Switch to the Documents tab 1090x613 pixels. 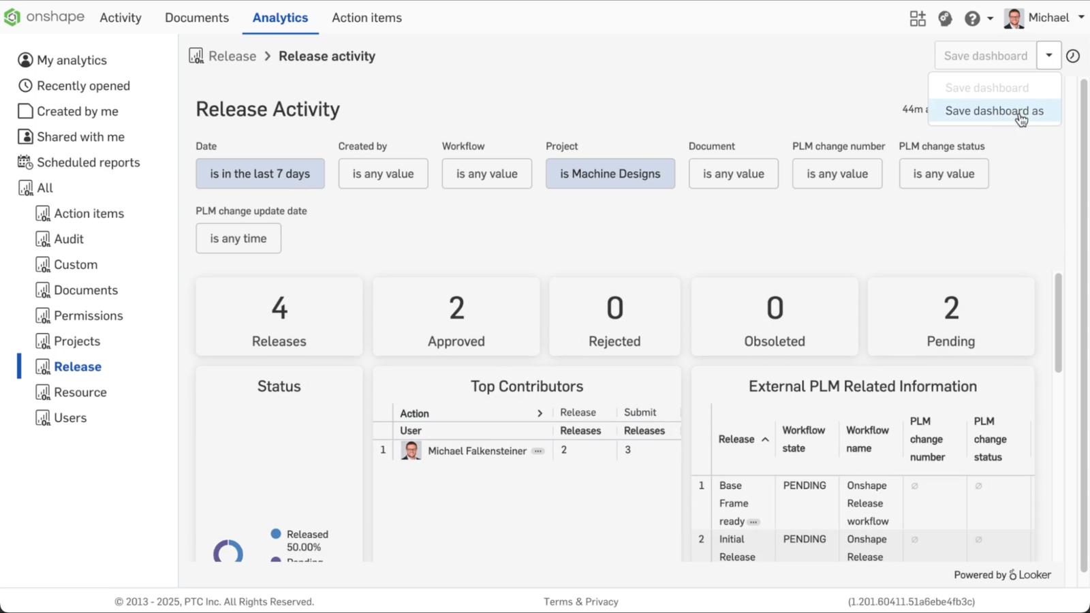click(196, 18)
